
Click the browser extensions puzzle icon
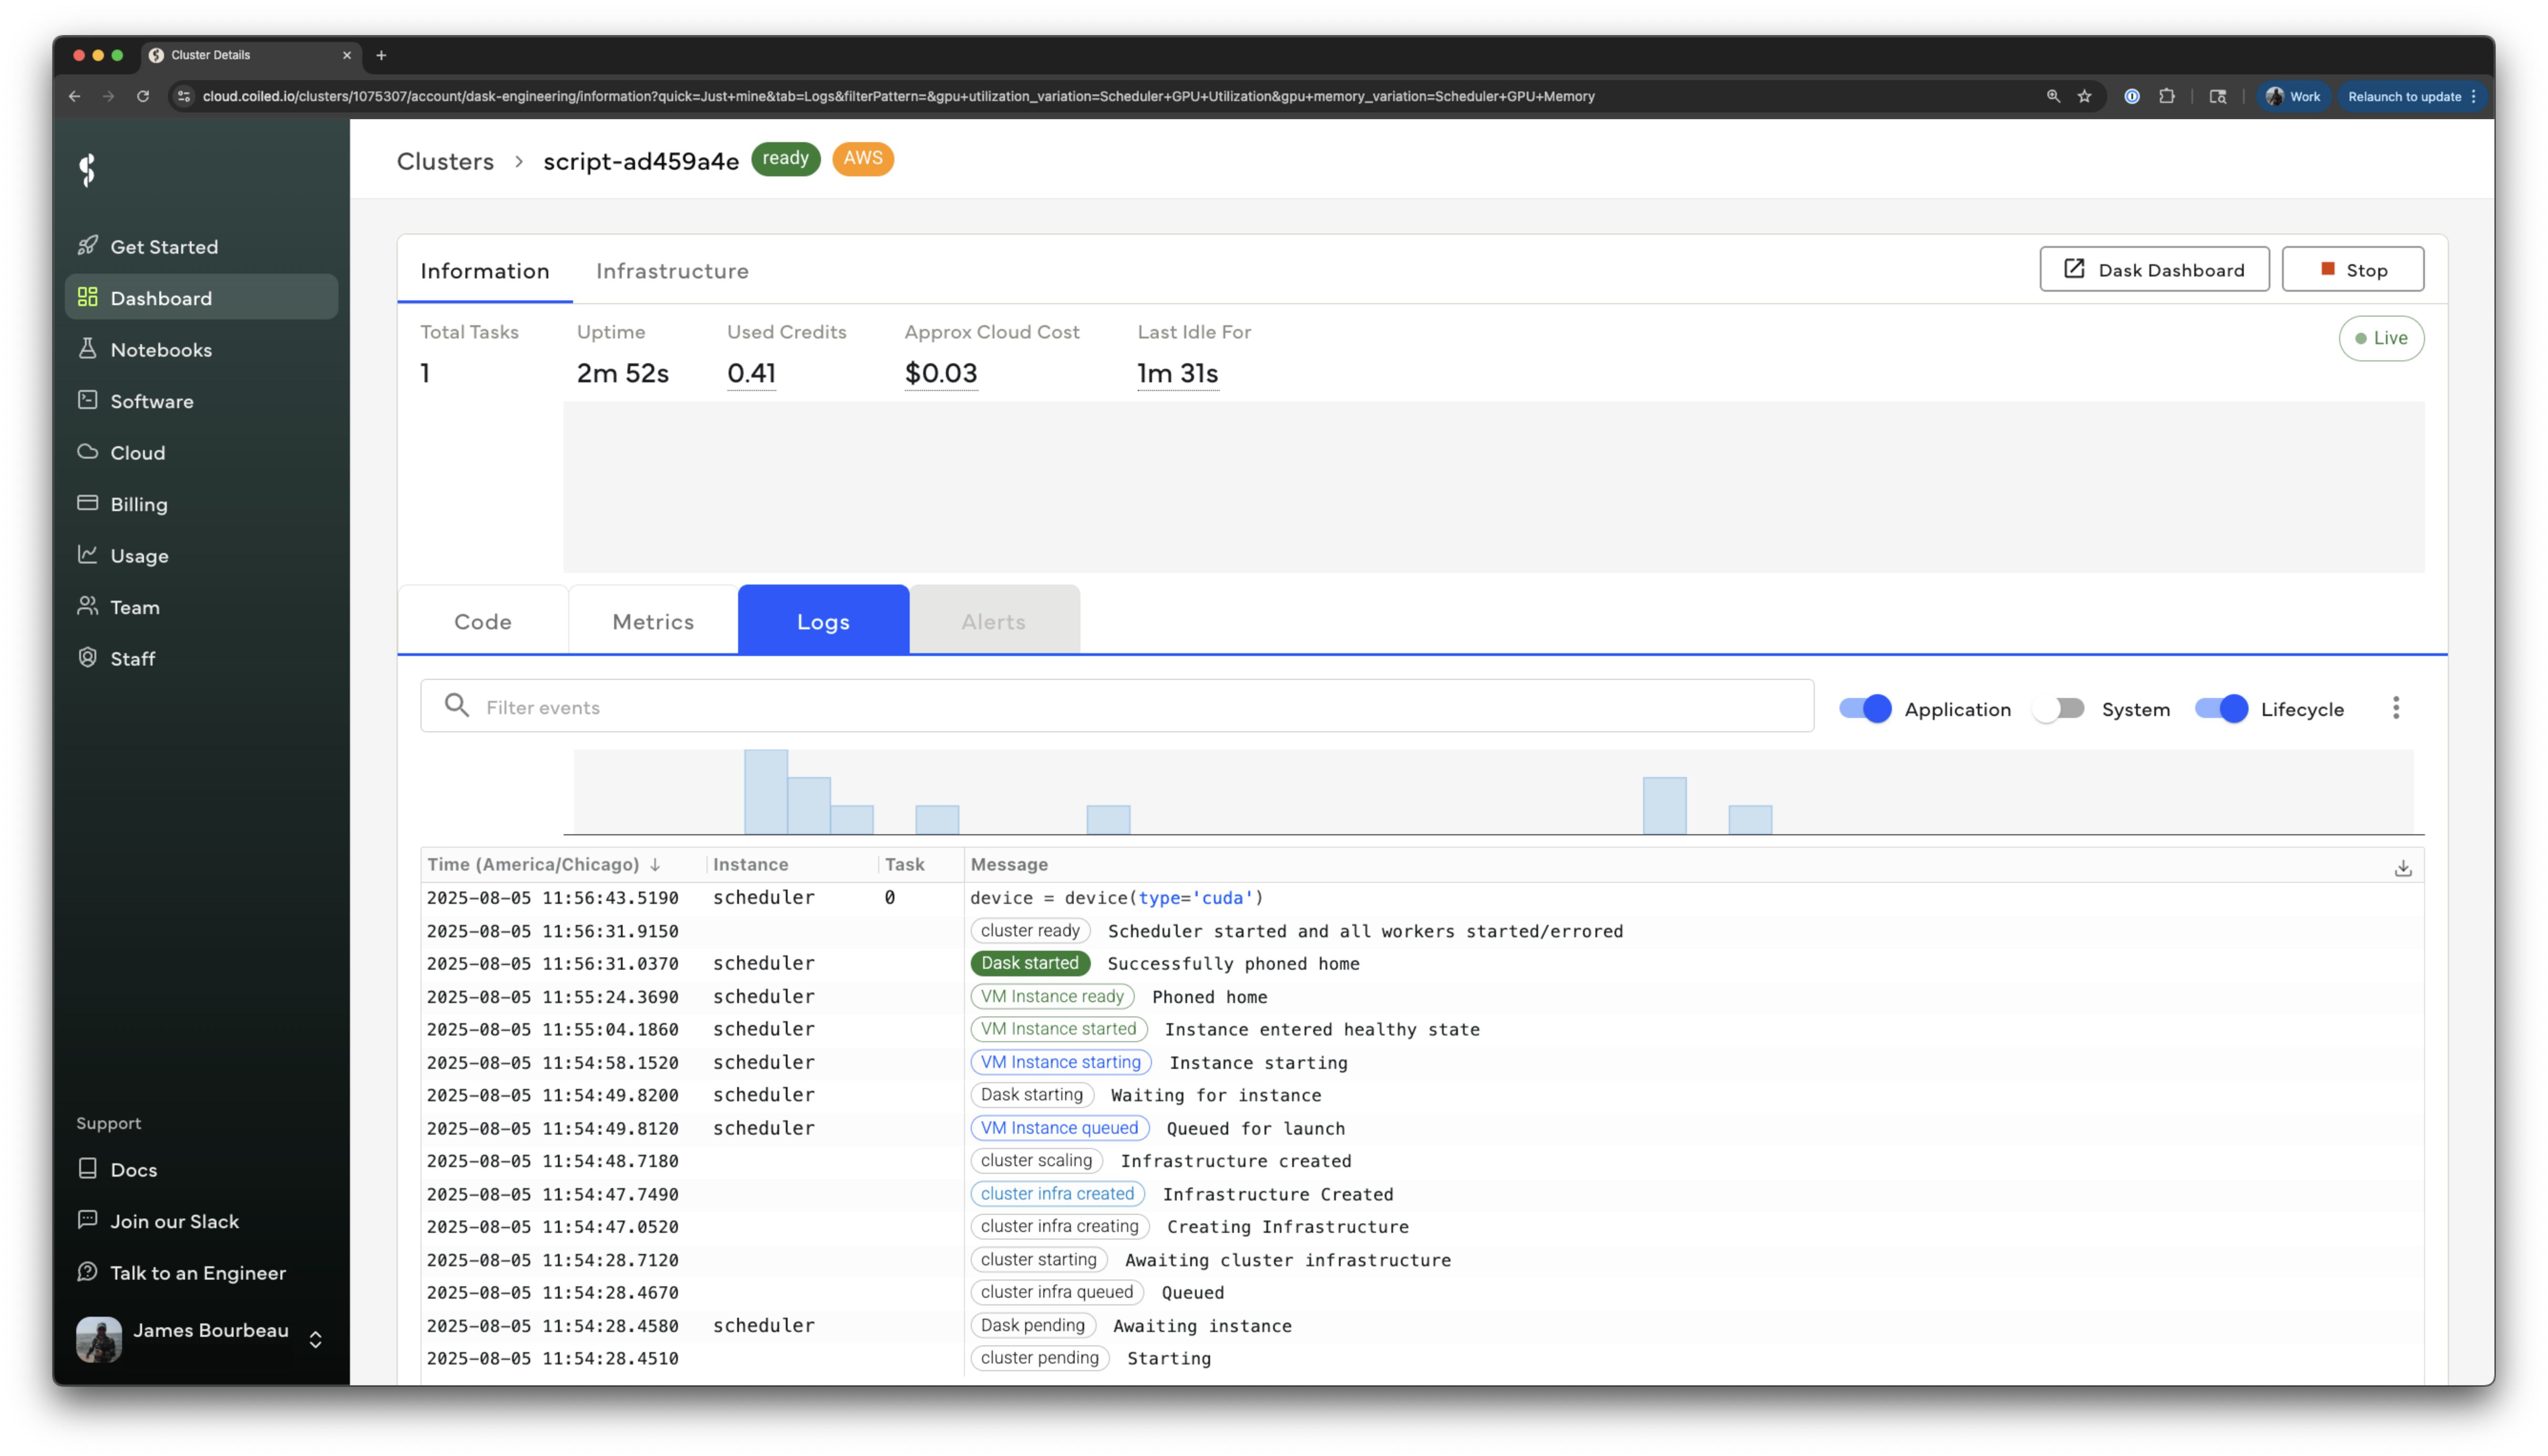(2166, 96)
